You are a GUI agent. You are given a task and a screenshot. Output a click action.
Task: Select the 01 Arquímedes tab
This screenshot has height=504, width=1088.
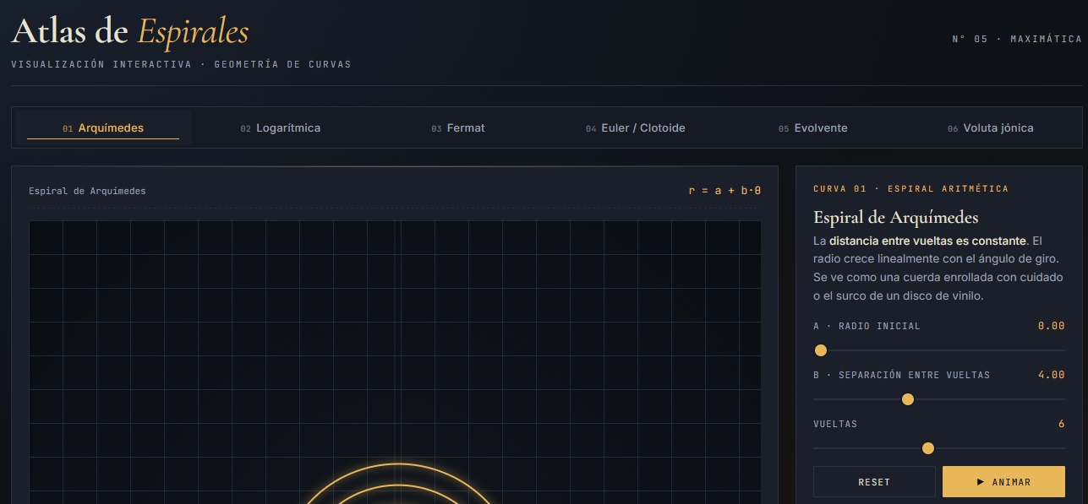click(103, 128)
